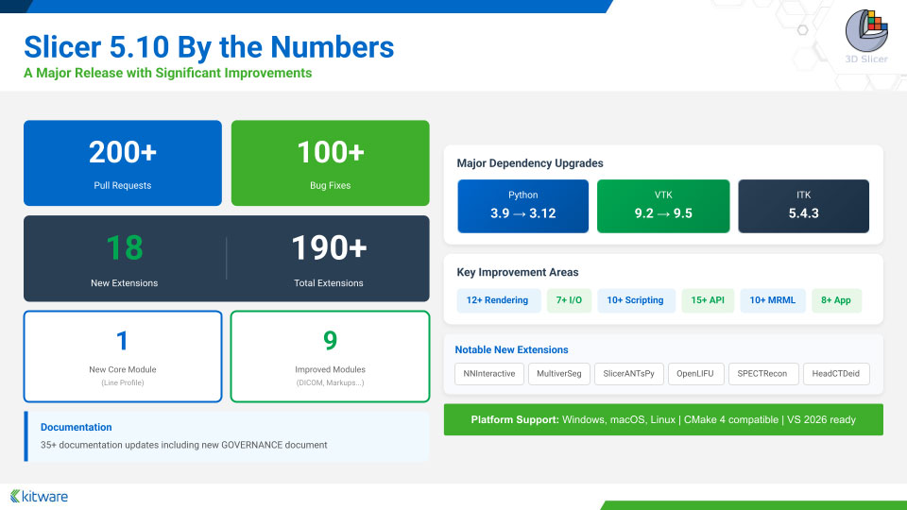
Task: Click the Kitware logo in the footer
Action: coord(40,496)
